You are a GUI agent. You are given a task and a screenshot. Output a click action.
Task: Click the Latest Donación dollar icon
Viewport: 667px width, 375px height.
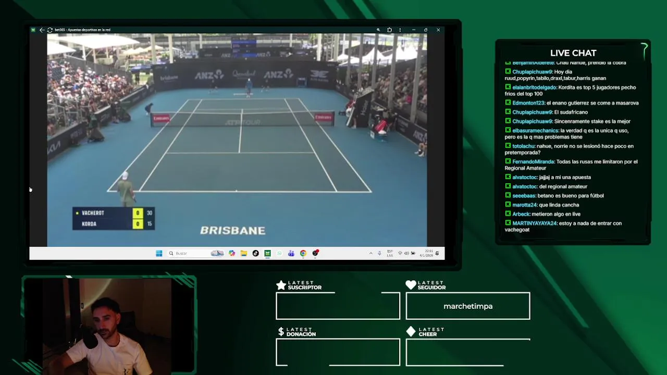pos(281,331)
